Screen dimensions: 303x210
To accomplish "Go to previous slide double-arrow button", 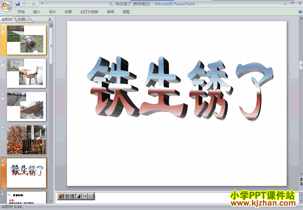I will [301, 179].
